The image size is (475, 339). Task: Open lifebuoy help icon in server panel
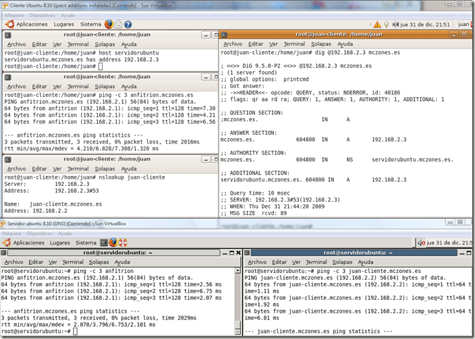click(123, 243)
